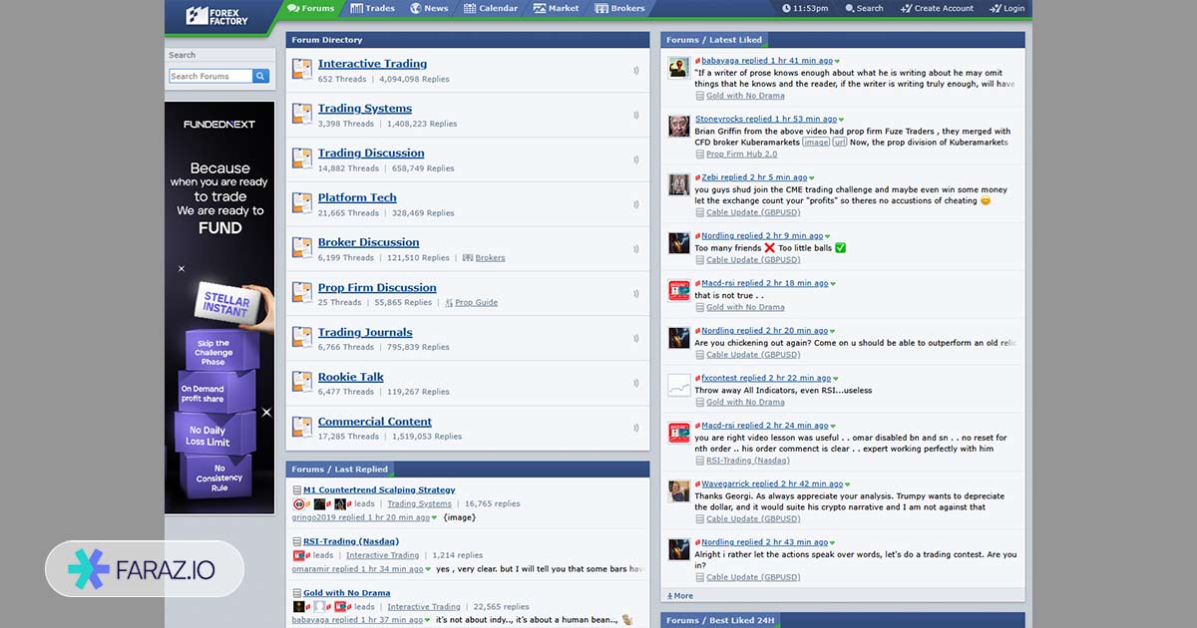Screen dimensions: 1197x628
Task: Open dropdown arrow beside Zebi's reply time
Action: 812,178
